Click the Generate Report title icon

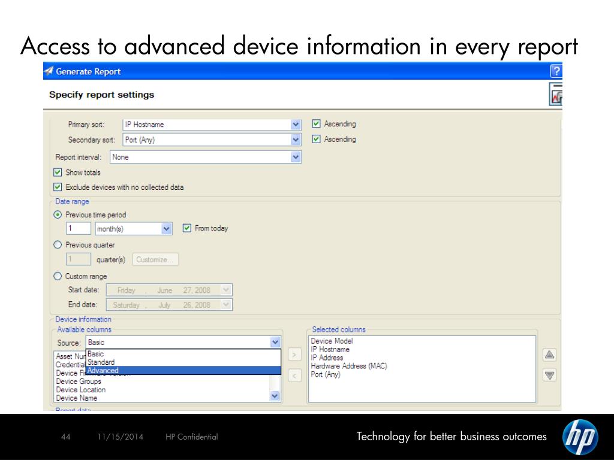point(49,71)
